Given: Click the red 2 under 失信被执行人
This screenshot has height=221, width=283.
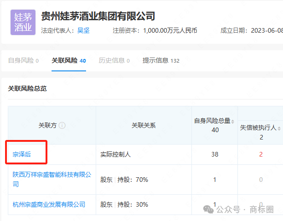Looking at the screenshot, I should 261,154.
